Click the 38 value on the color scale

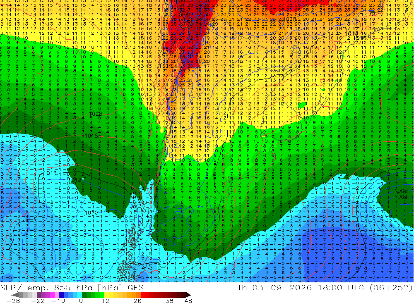[x=169, y=301]
